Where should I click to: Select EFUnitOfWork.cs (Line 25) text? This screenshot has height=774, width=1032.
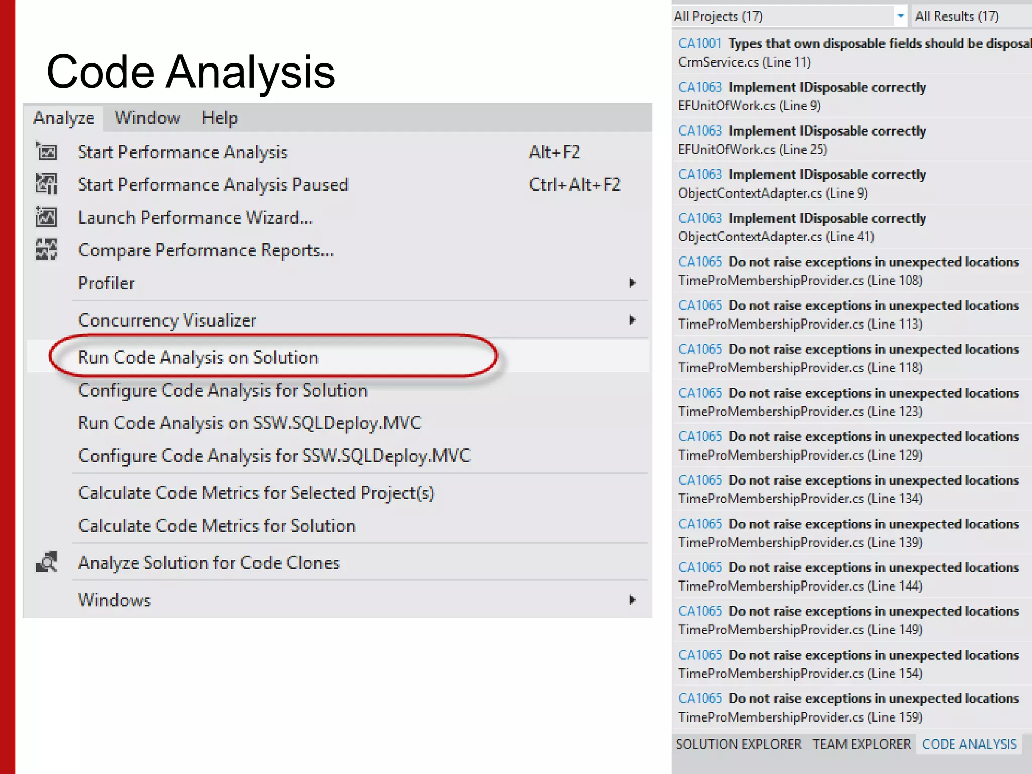[752, 149]
